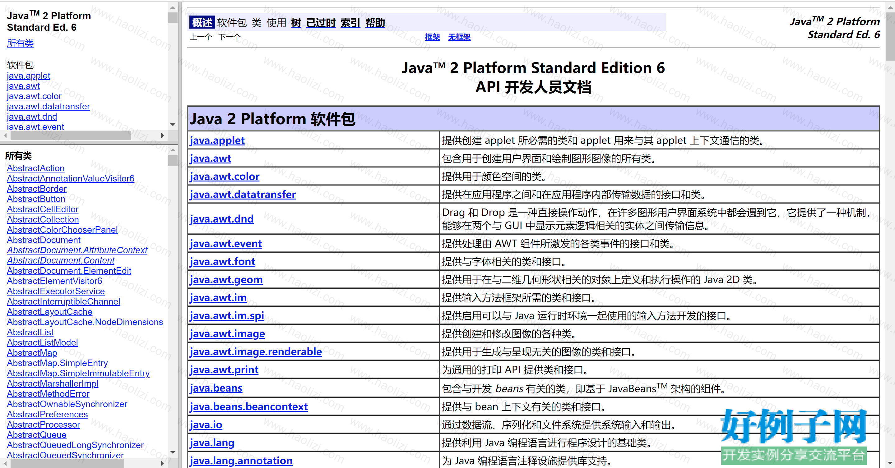
Task: Open the AbstractColorChooserPanel class link
Action: point(62,230)
